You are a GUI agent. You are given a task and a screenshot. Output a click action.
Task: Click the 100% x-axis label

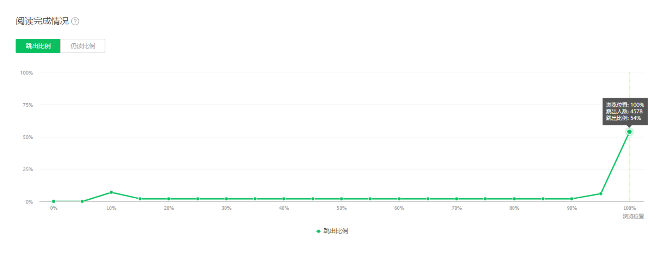(x=629, y=208)
